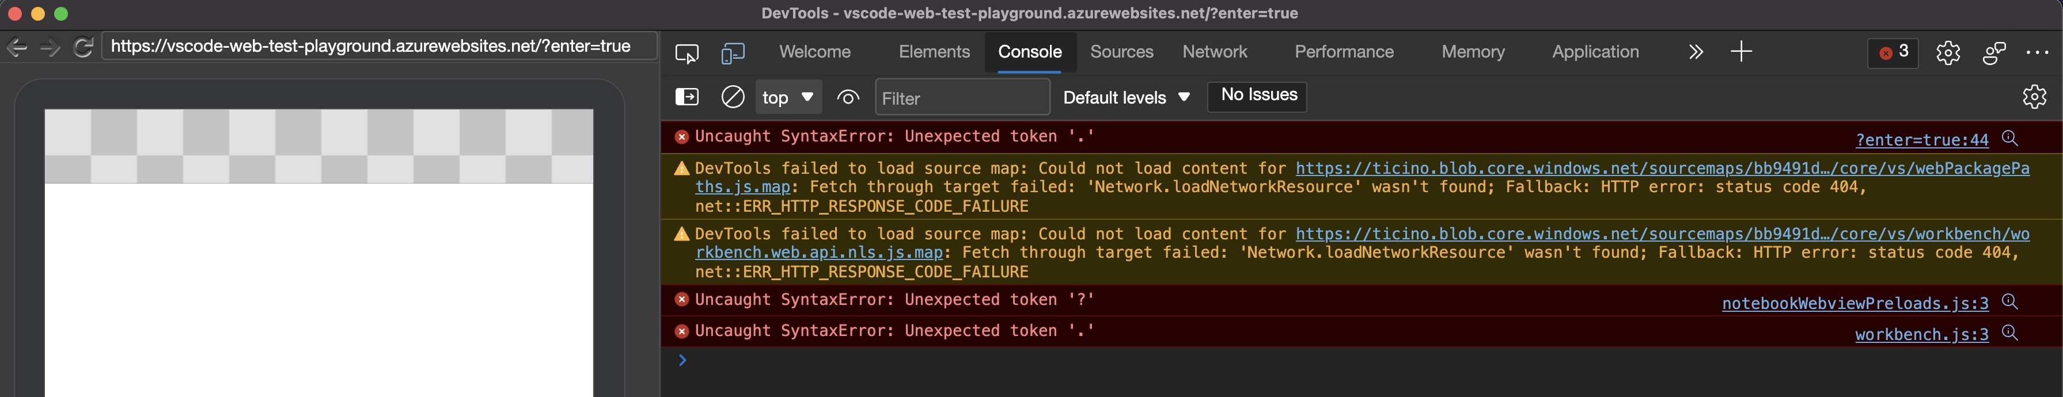The width and height of the screenshot is (2063, 397).
Task: Toggle the Create live expression eye icon
Action: [848, 97]
